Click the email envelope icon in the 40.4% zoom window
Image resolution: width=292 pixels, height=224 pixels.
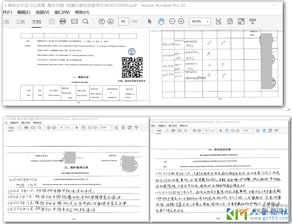coord(74,21)
